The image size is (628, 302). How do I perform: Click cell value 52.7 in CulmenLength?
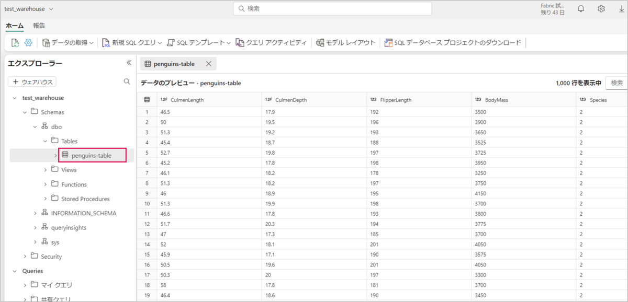165,153
